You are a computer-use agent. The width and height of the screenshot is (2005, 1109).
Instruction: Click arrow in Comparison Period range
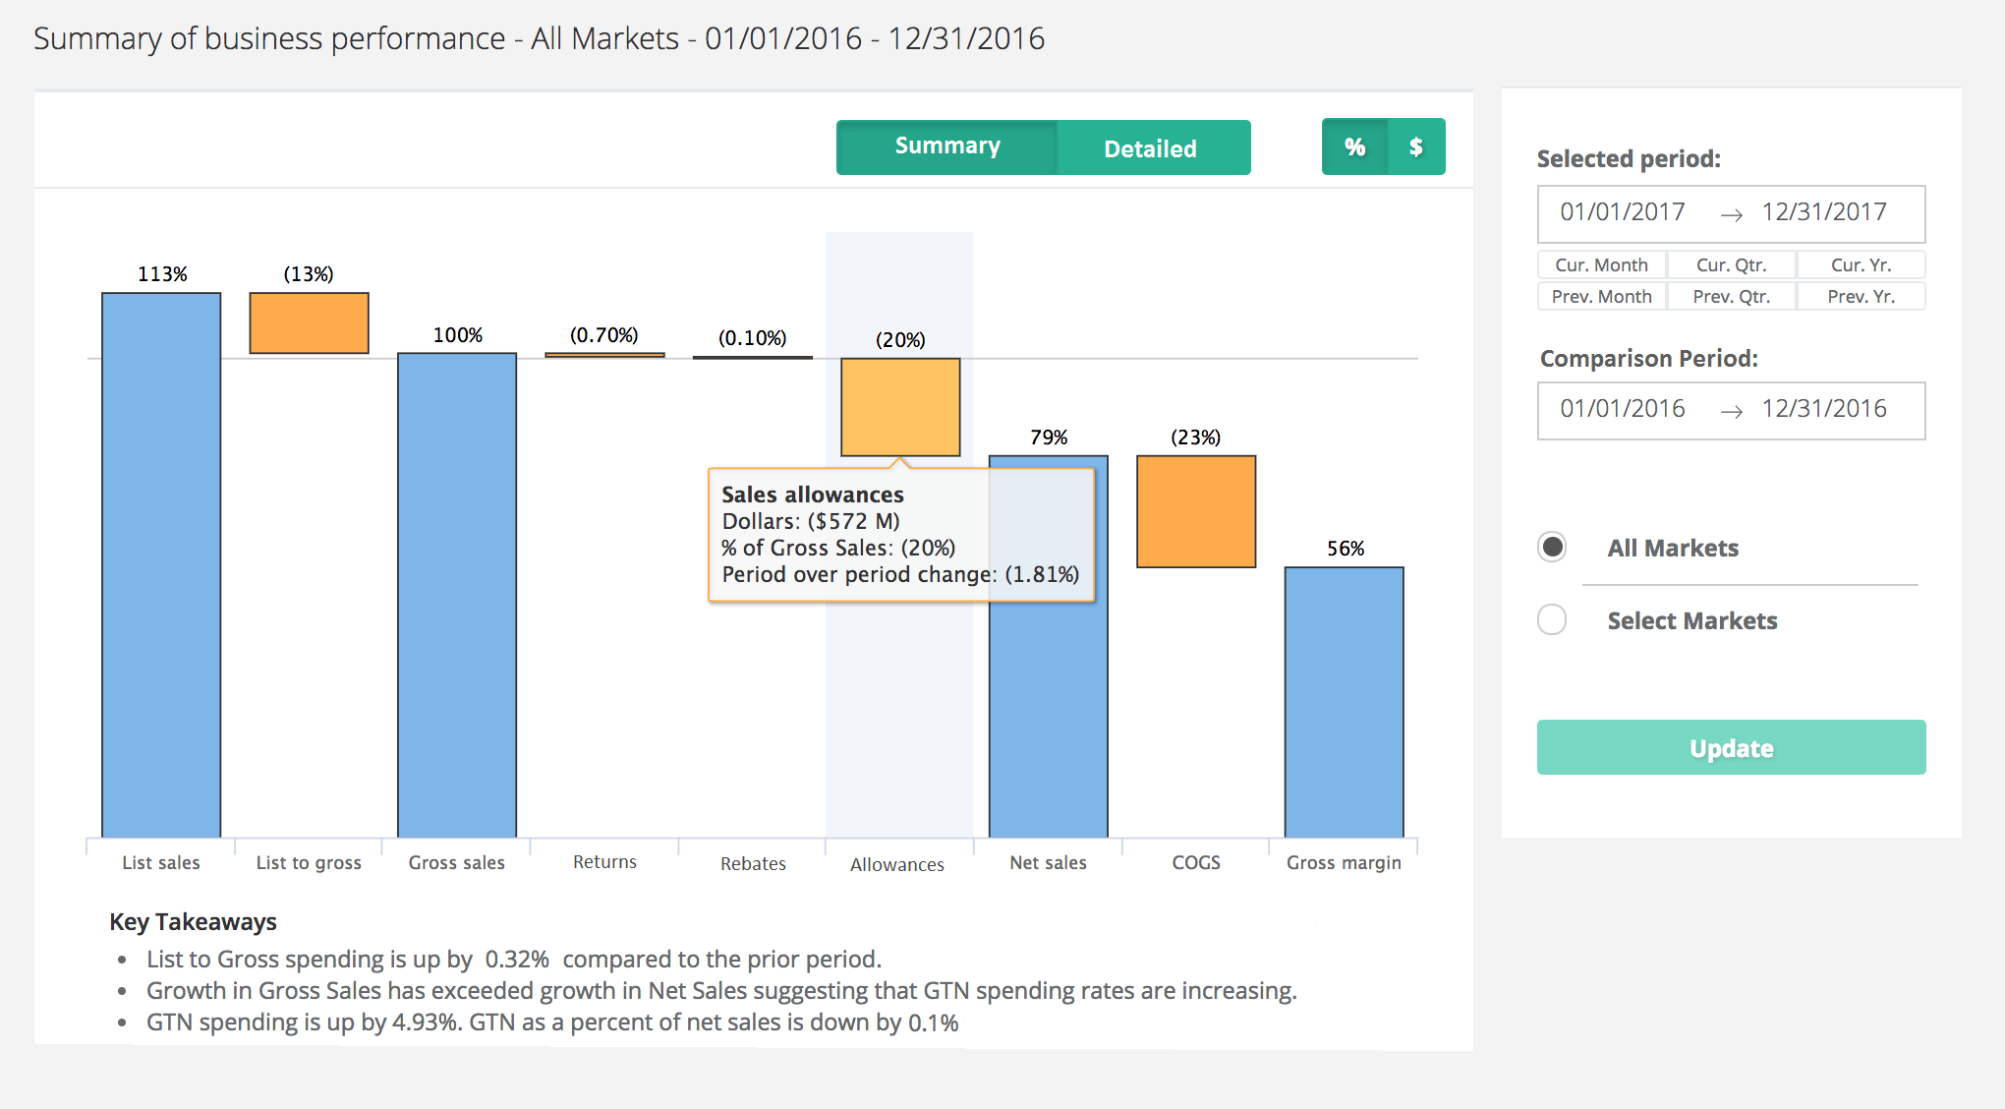(1731, 411)
